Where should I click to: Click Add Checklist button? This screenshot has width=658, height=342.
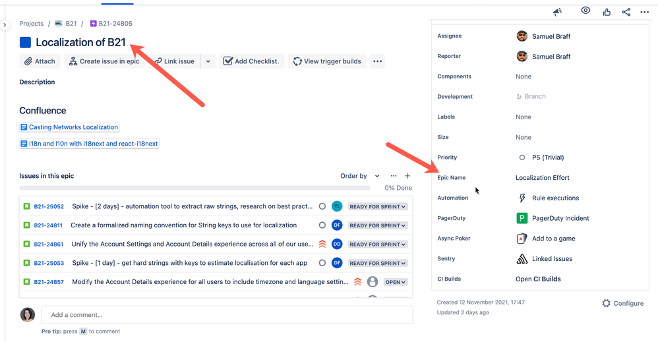click(252, 61)
